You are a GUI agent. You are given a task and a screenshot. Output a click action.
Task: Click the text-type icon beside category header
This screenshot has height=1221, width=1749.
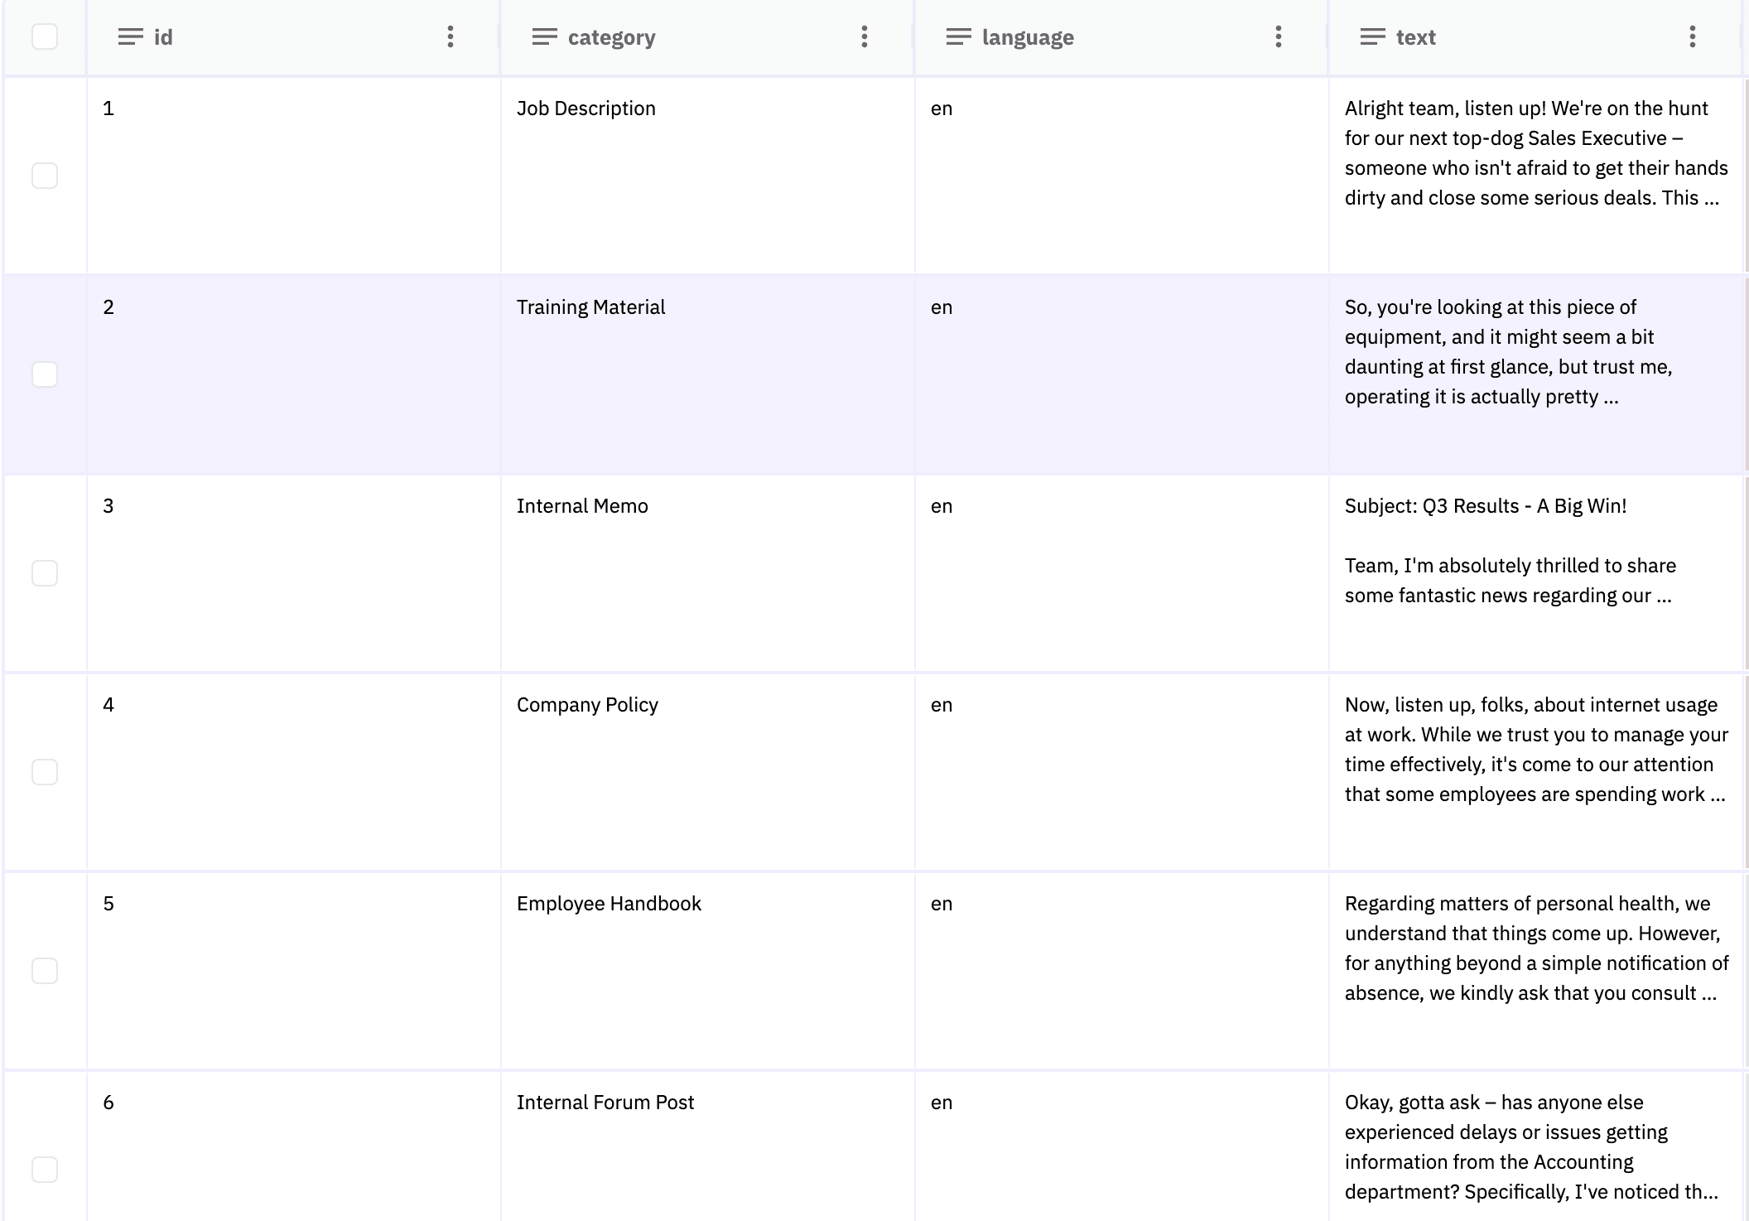coord(544,37)
